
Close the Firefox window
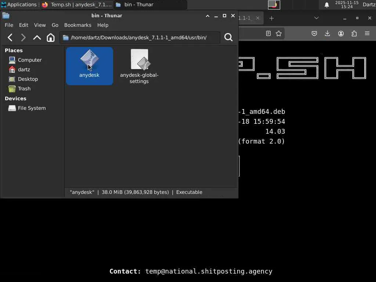coord(369,18)
